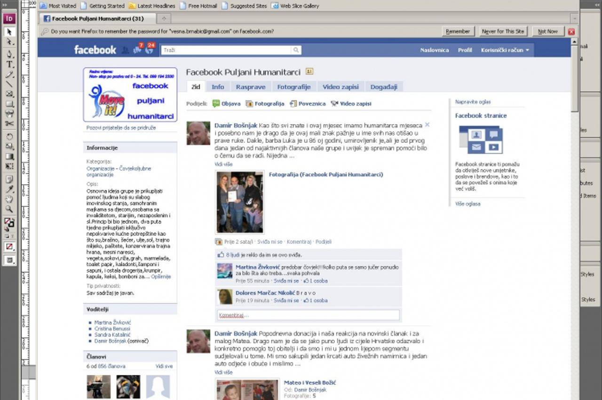602x400 pixels.
Task: Open the group photo thumbnail in the first post
Action: pos(240,202)
